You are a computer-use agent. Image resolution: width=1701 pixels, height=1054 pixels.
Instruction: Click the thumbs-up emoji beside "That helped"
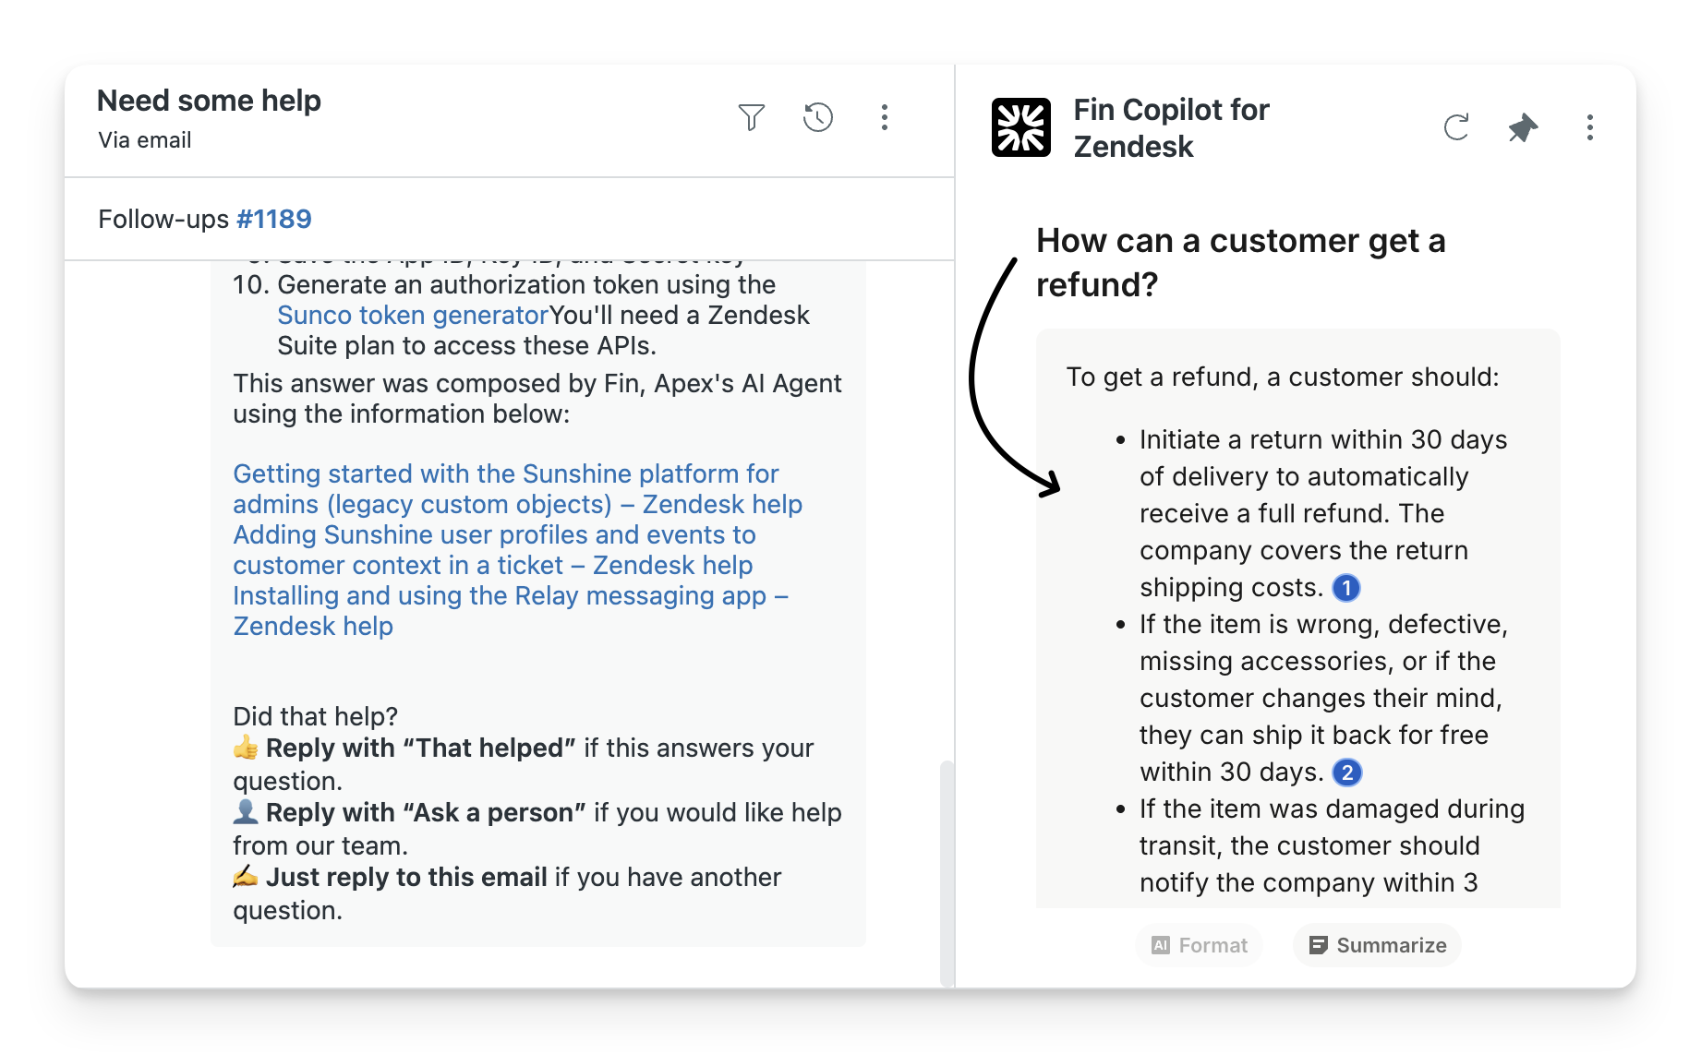click(246, 748)
